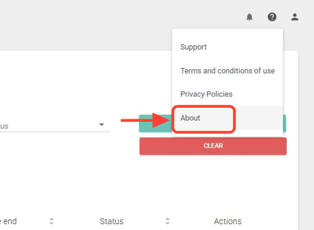314x230 pixels.
Task: Click the help question mark icon
Action: pos(272,17)
